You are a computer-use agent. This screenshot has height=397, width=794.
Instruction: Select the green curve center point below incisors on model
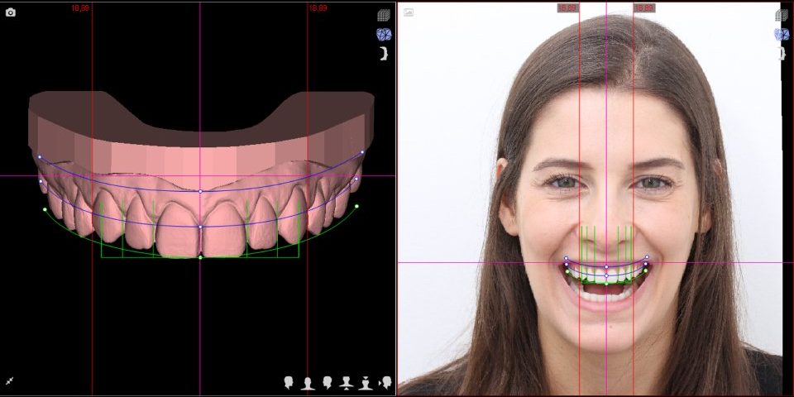[200, 258]
